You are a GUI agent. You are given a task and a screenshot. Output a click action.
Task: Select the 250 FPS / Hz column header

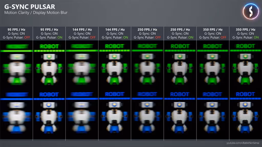147,29
